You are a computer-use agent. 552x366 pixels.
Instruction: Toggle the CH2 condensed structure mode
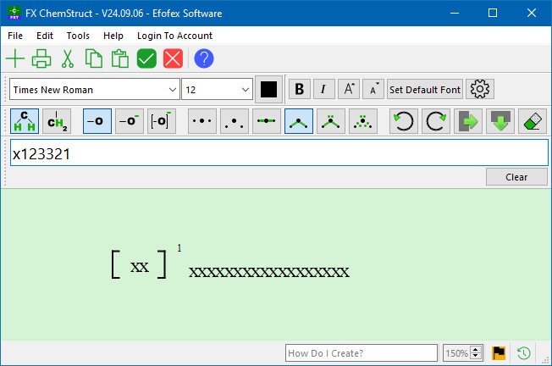tap(58, 121)
